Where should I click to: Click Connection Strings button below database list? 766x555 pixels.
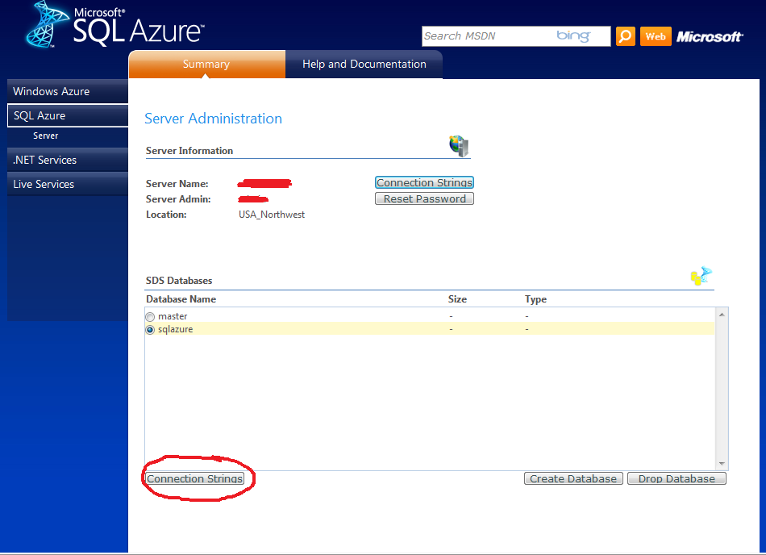coord(195,479)
